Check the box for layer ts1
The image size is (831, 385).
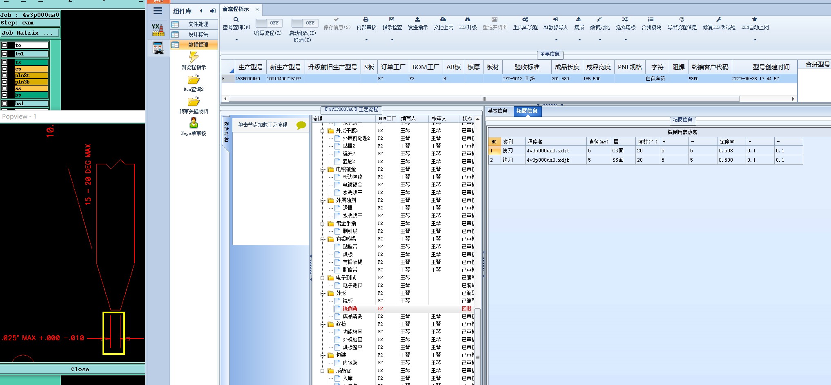coord(4,54)
